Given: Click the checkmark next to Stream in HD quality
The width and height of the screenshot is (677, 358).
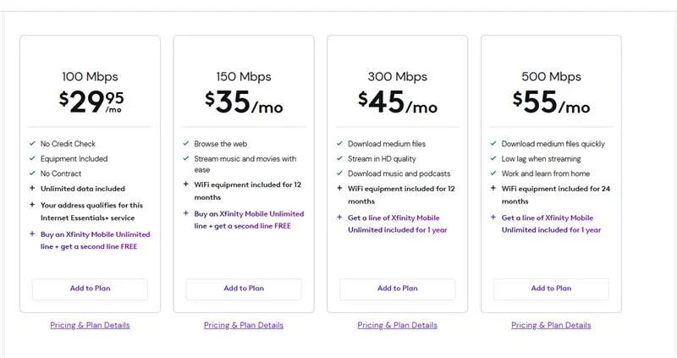Looking at the screenshot, I should (x=339, y=158).
